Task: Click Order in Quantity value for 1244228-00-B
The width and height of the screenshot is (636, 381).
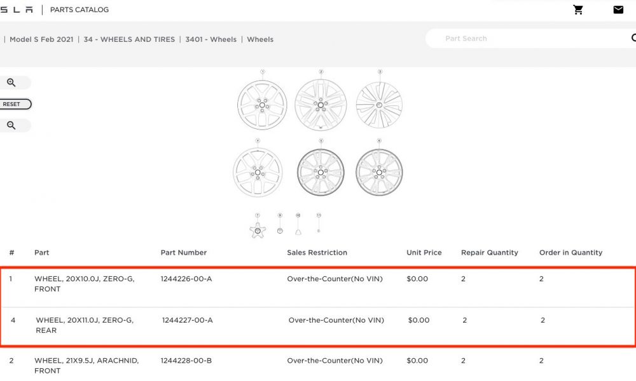Action: click(x=541, y=360)
